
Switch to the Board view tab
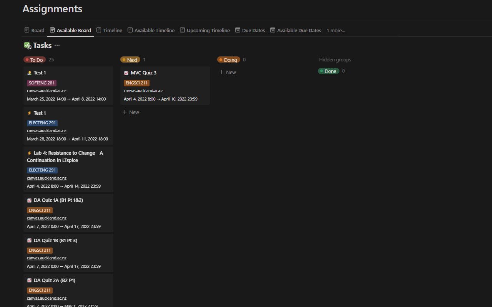pyautogui.click(x=35, y=30)
